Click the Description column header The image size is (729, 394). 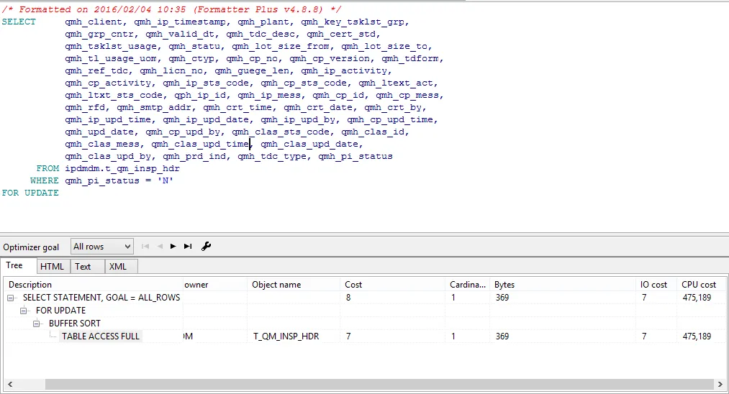93,284
